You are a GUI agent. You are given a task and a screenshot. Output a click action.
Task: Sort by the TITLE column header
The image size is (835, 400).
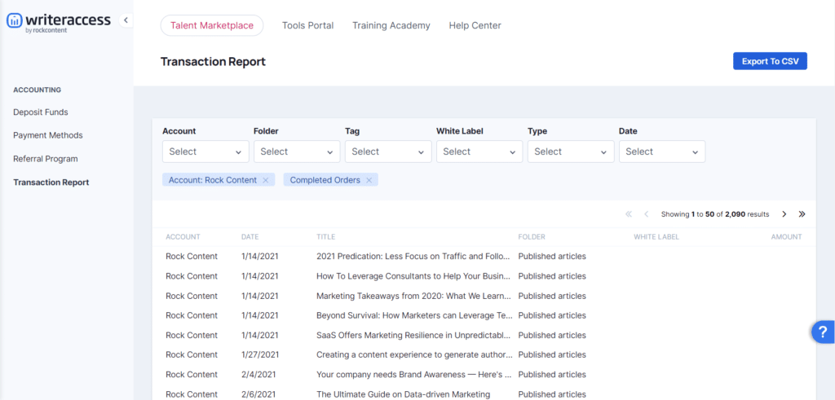click(326, 237)
